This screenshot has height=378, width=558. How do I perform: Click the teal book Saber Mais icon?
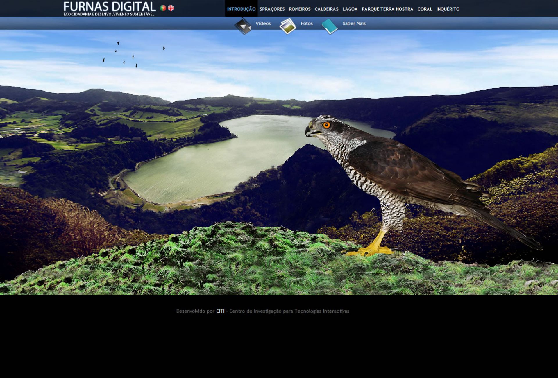tap(329, 26)
